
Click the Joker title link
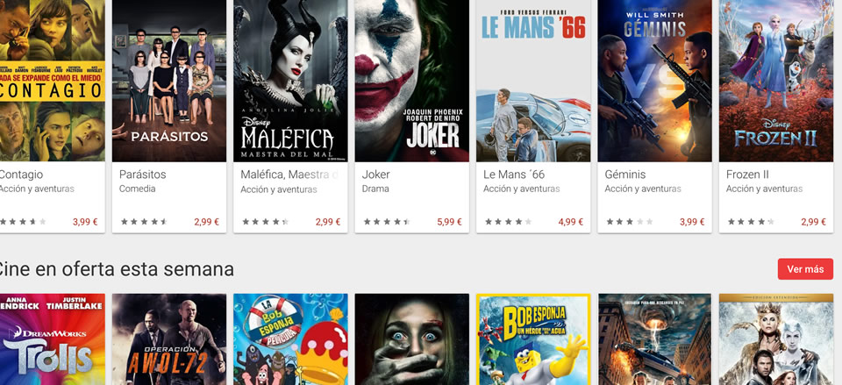[x=376, y=175]
